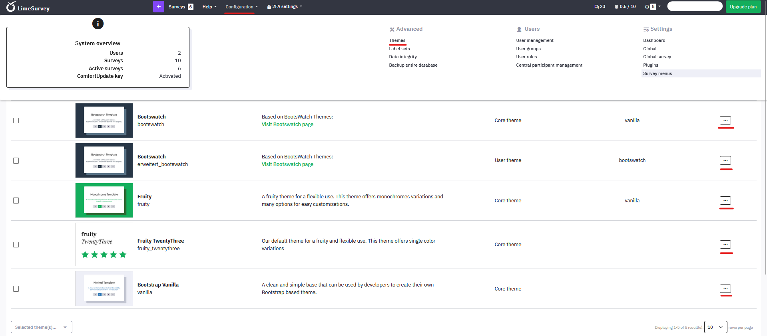The image size is (767, 336).
Task: Select the Fruity theme checkbox
Action: click(16, 201)
